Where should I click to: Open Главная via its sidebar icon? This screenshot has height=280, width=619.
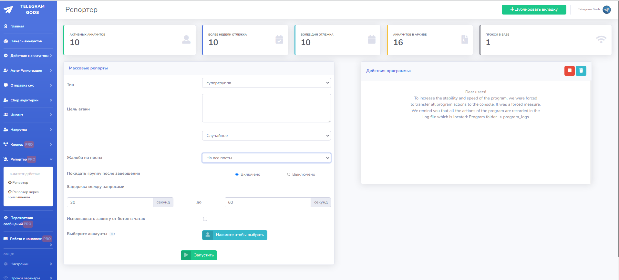[6, 26]
